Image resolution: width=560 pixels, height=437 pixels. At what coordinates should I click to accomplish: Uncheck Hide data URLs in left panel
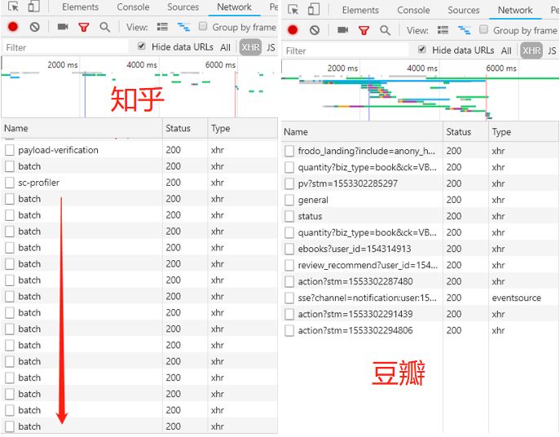point(142,46)
